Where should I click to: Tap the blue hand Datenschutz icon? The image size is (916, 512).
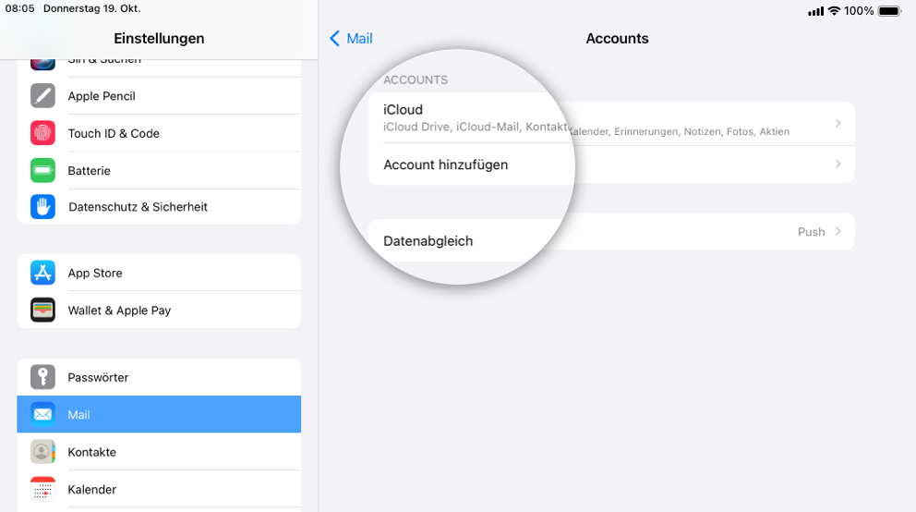click(42, 207)
